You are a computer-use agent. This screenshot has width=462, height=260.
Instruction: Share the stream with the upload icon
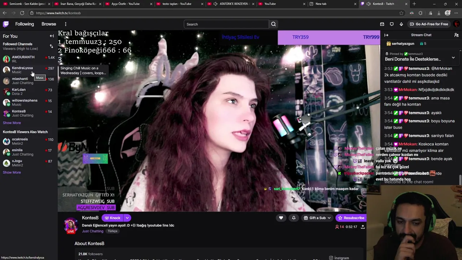click(x=363, y=227)
